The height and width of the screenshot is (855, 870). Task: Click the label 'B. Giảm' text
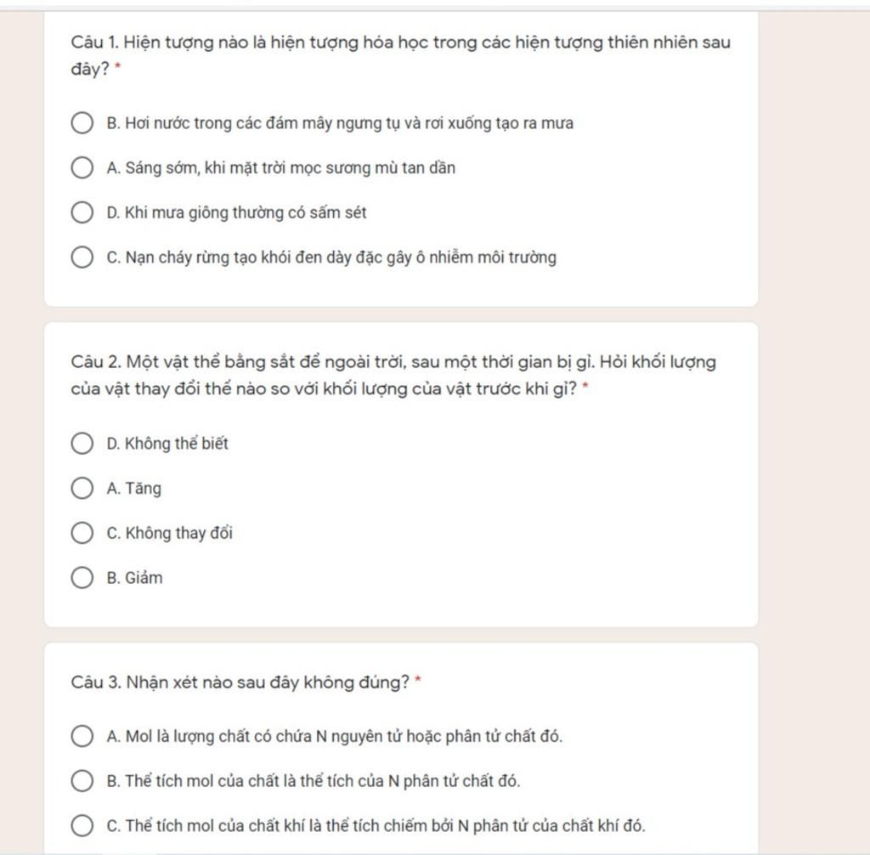pos(135,578)
